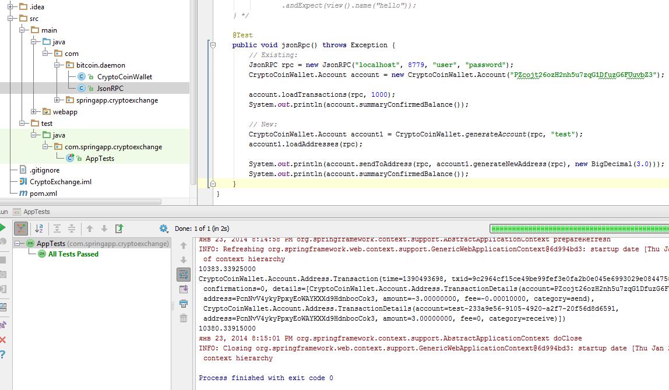
Task: Collapse the com.springapp.cryptoexchange test package
Action: point(45,147)
